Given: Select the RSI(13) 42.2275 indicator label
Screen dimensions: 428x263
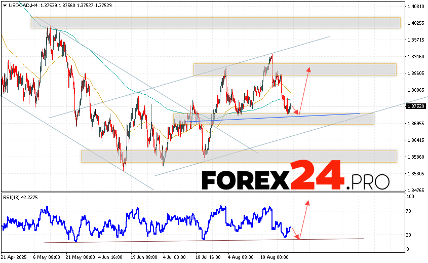Looking at the screenshot, I should pos(20,197).
